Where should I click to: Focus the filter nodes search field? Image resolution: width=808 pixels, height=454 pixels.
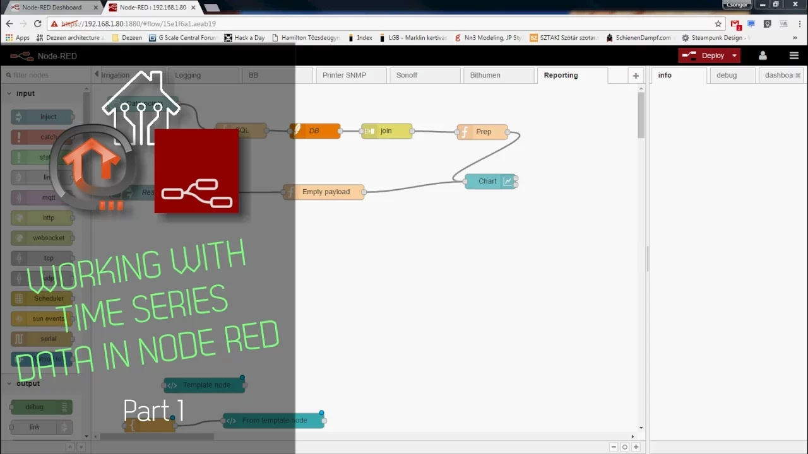[45, 75]
